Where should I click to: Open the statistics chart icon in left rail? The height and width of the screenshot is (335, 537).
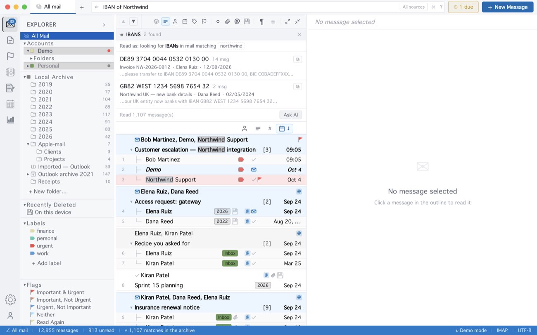tap(10, 120)
